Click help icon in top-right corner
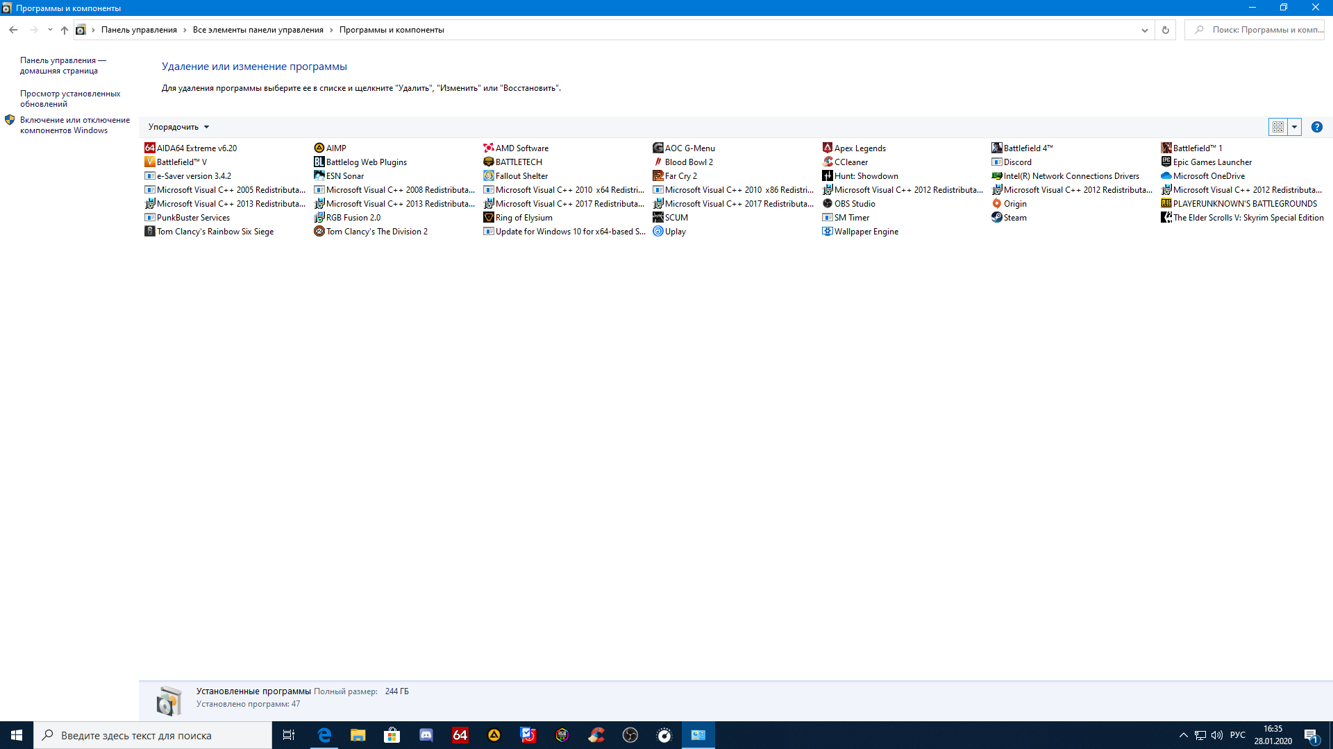1333x749 pixels. click(x=1316, y=126)
